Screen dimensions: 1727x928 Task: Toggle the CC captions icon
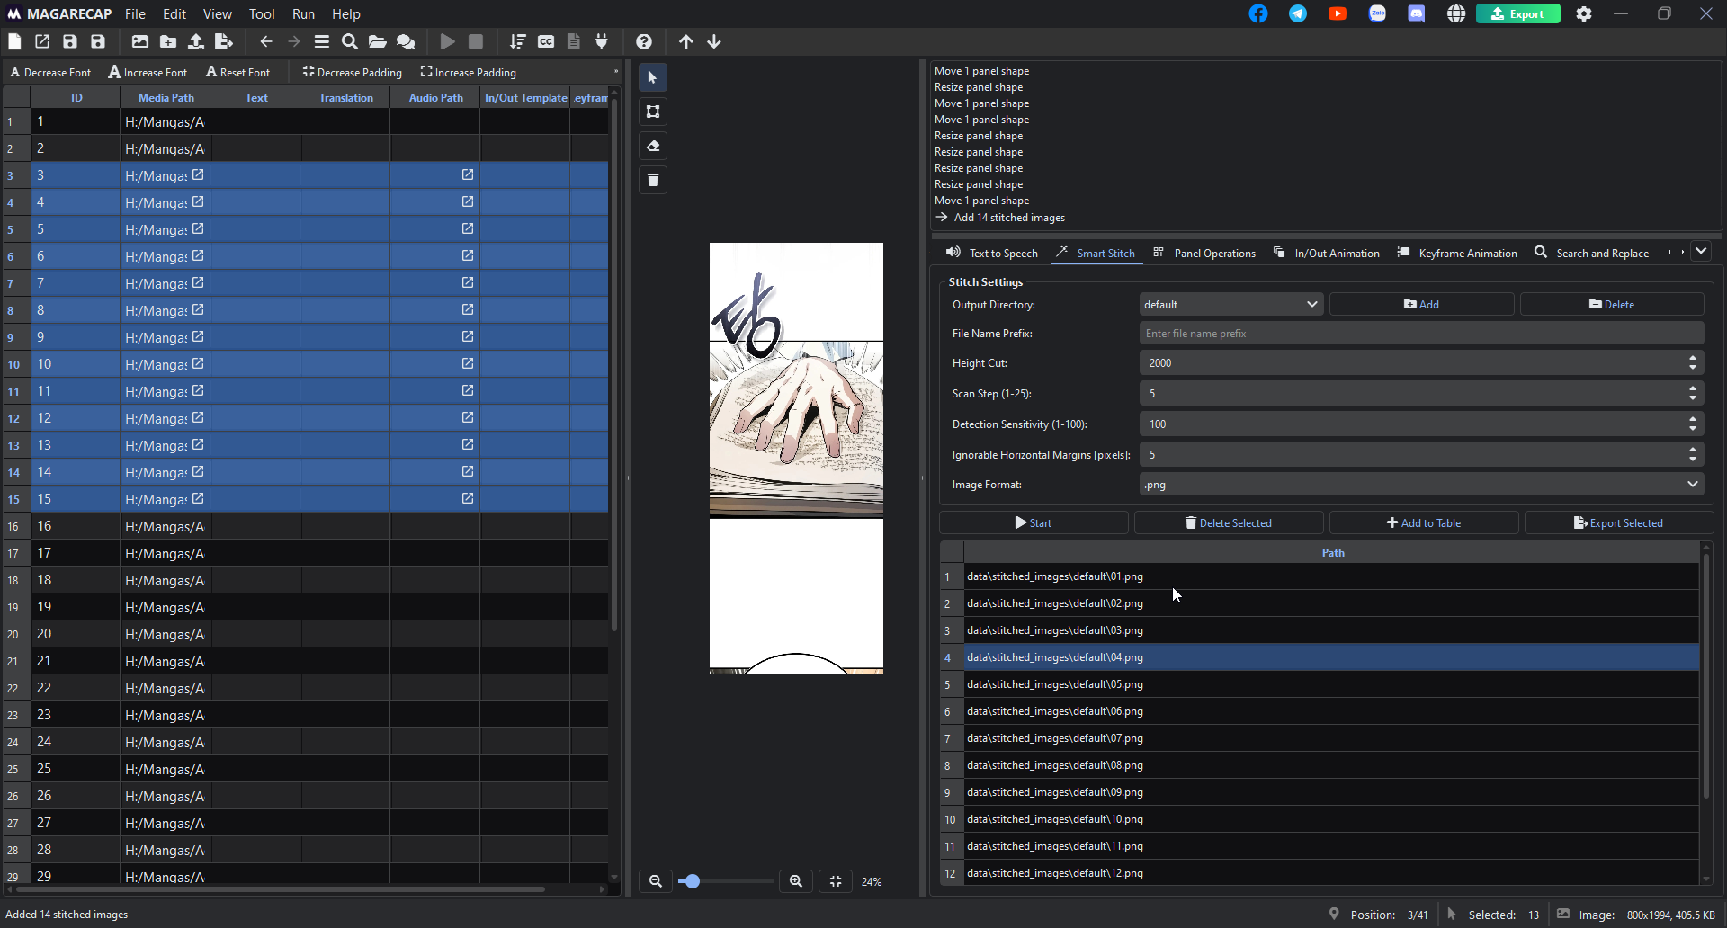[x=546, y=41]
